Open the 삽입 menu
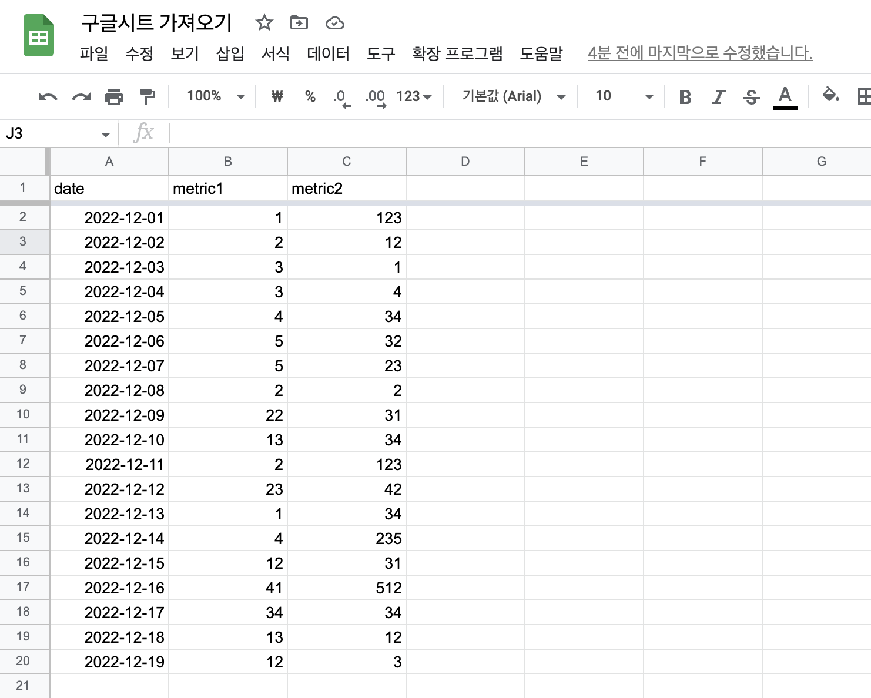The height and width of the screenshot is (698, 871). (230, 54)
